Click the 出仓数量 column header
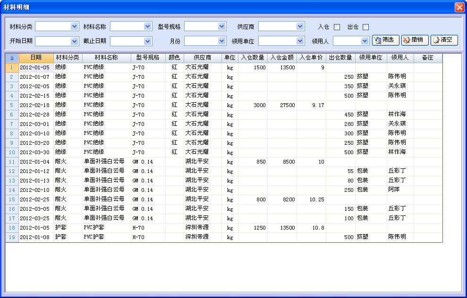The image size is (467, 298). 340,58
